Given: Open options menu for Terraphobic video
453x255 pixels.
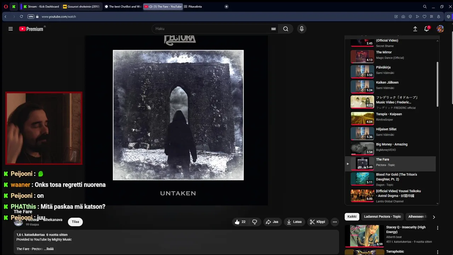Looking at the screenshot, I should [x=437, y=252].
